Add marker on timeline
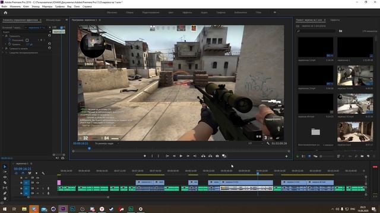The image size is (380, 213). (x=37, y=173)
